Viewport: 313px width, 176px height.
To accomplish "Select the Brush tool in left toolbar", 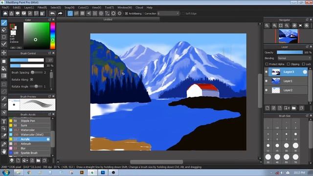I will coord(4,22).
